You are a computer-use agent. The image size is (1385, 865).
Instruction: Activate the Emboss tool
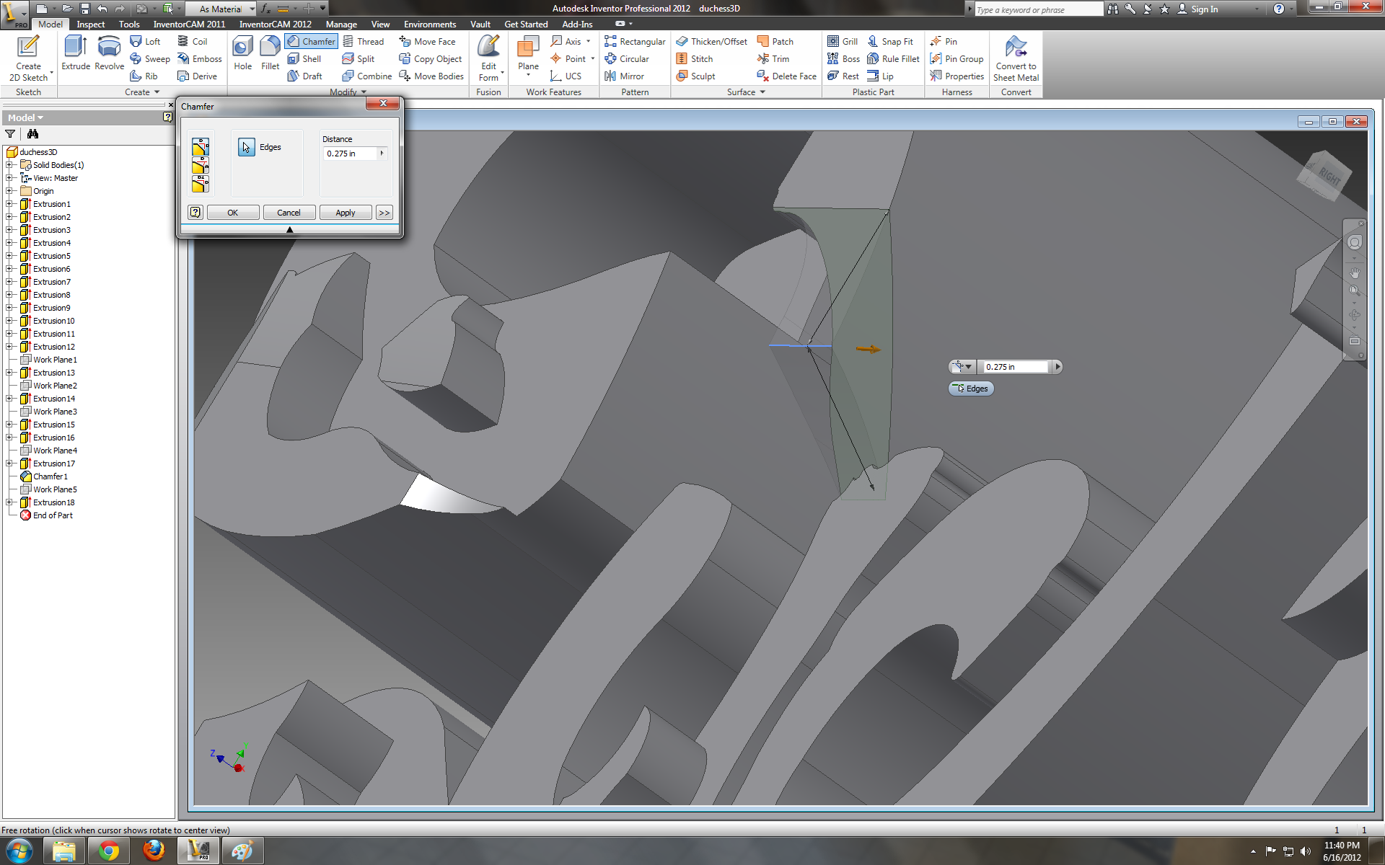[200, 59]
